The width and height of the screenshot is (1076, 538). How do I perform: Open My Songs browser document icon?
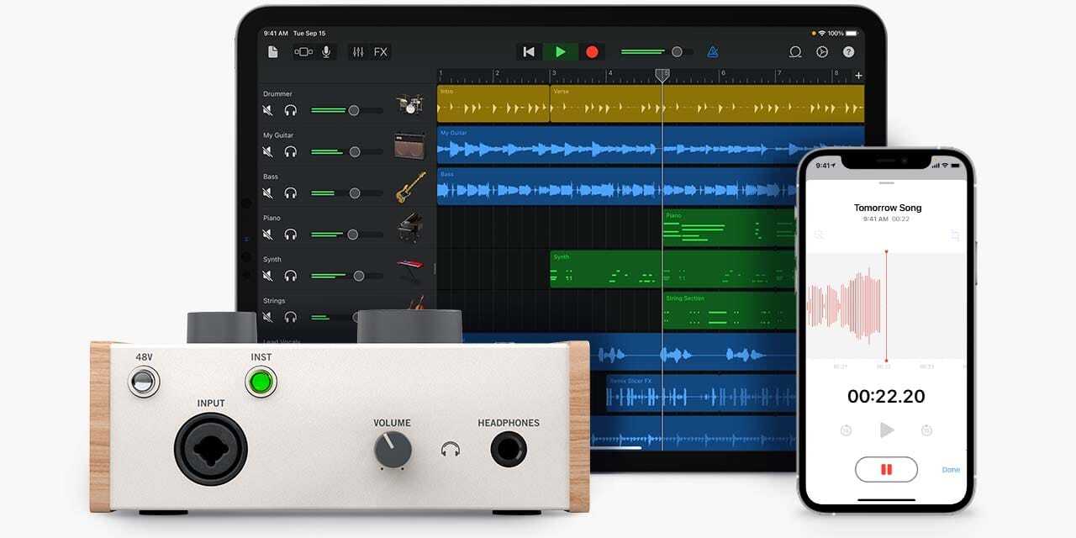pos(272,52)
